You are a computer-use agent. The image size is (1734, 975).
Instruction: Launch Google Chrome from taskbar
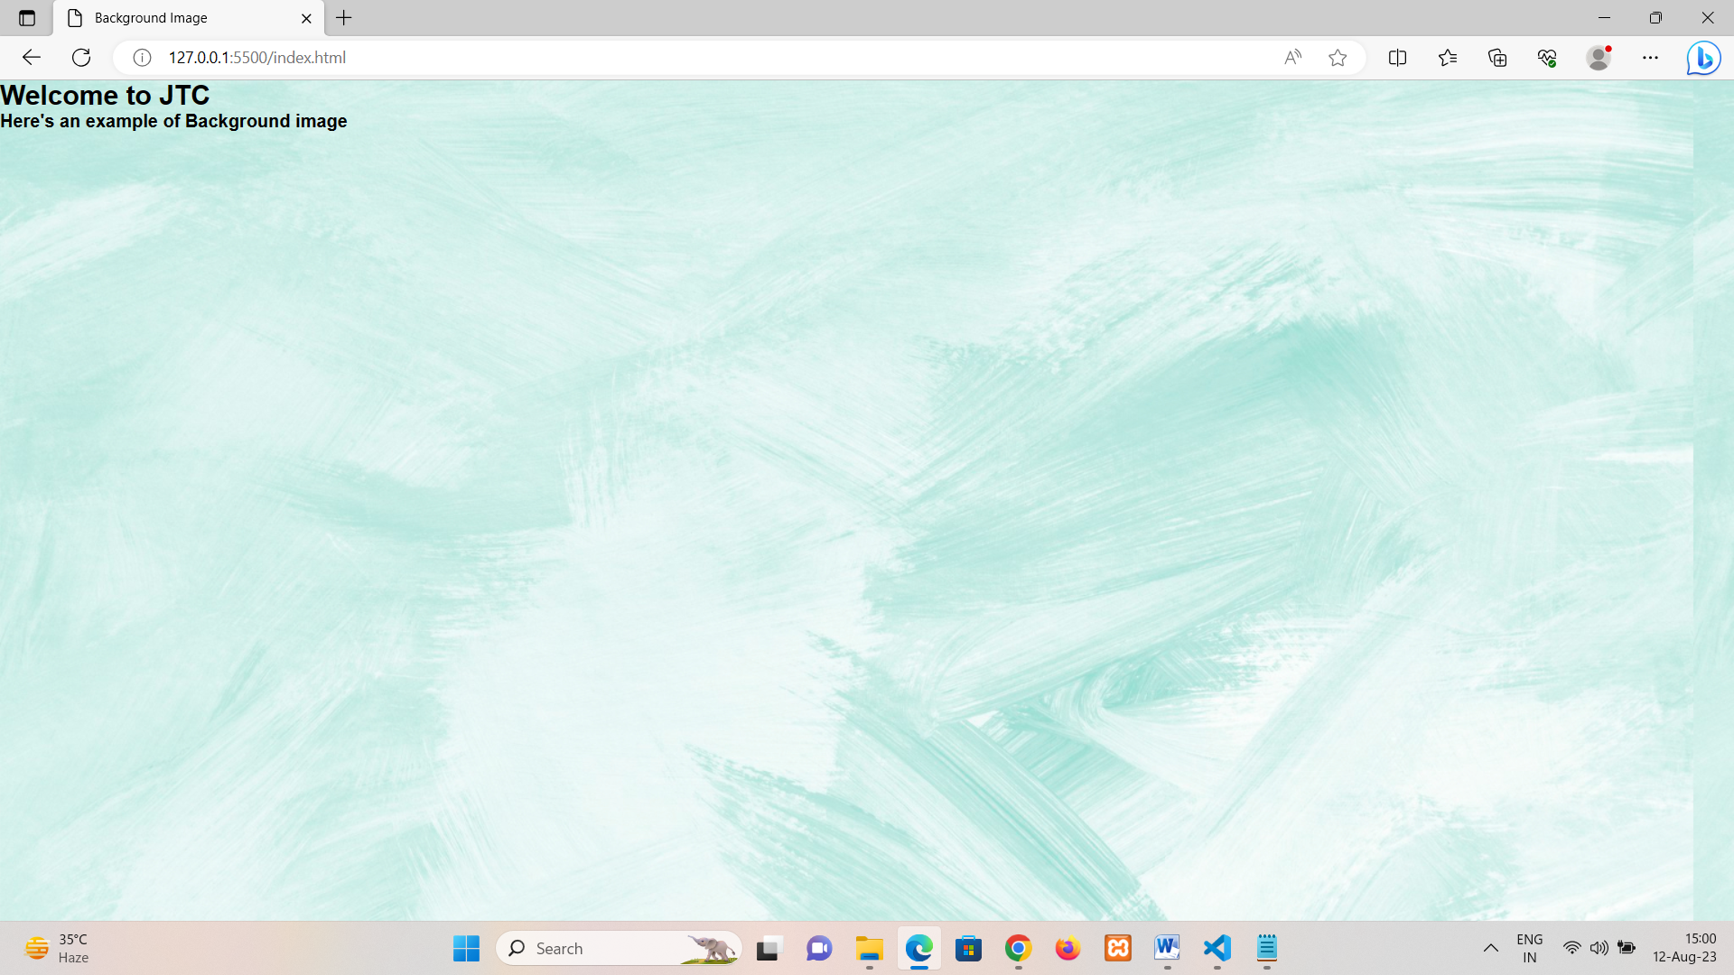click(x=1018, y=949)
